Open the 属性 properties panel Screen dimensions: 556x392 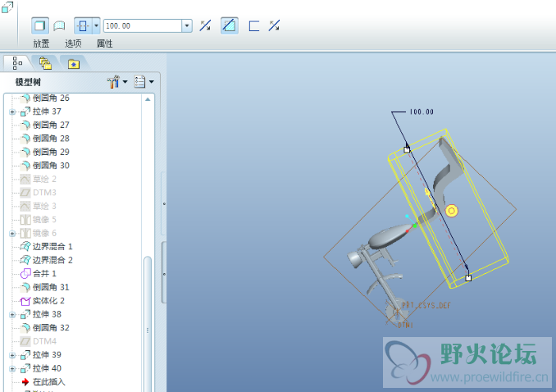coord(105,43)
